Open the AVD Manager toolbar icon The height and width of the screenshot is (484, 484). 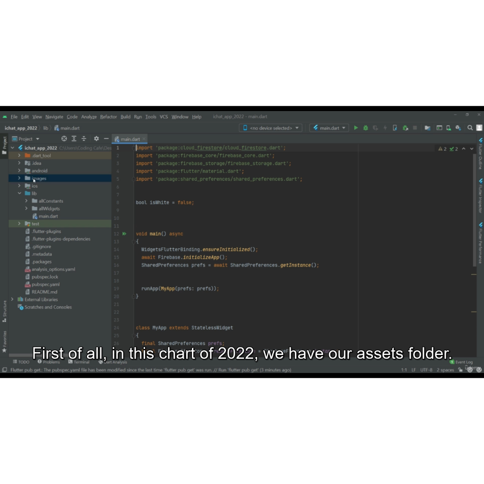[449, 128]
